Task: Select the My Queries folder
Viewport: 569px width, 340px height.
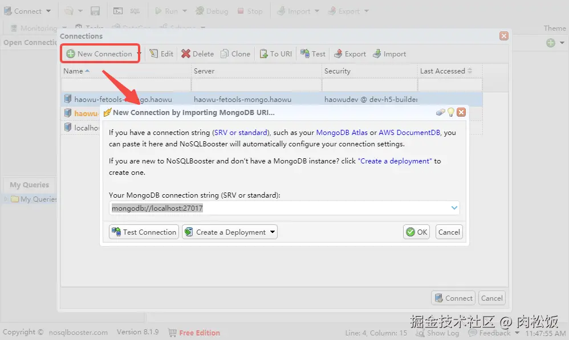Action: pos(34,199)
